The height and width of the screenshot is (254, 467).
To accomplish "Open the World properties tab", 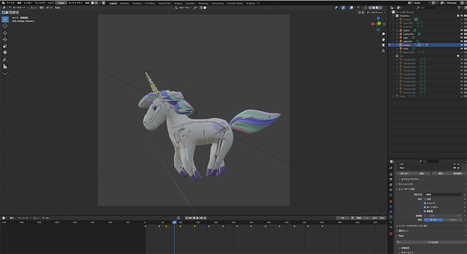I will coord(391,195).
